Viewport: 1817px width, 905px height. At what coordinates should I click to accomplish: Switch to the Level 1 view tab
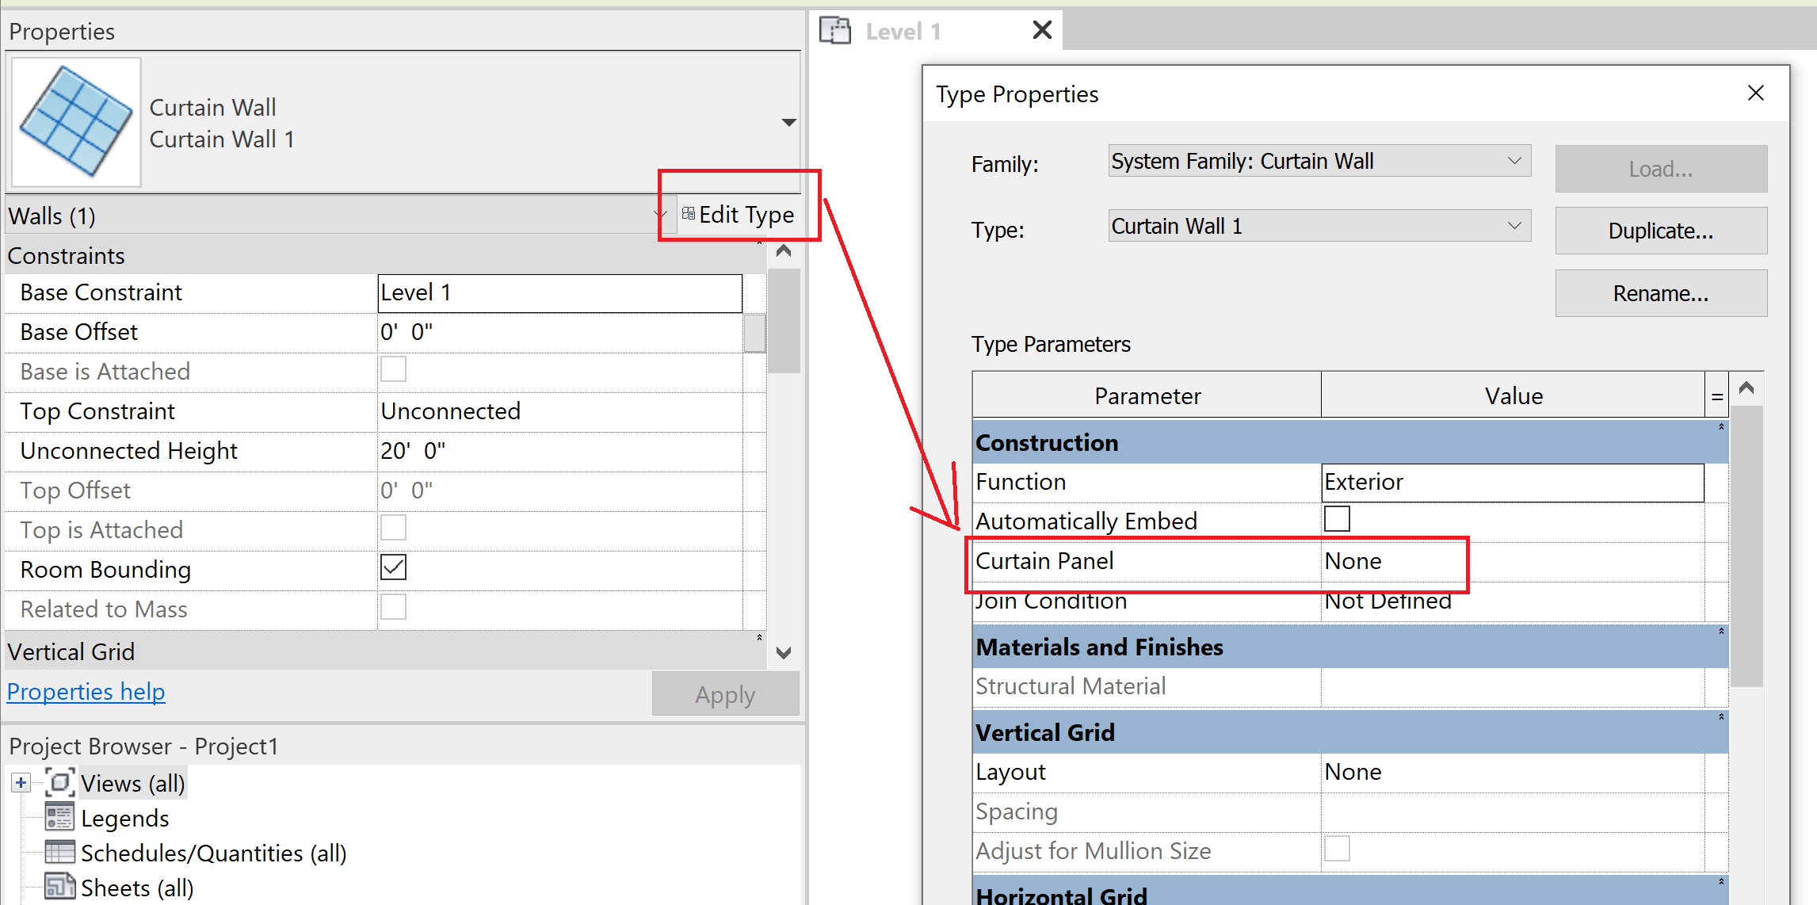(x=903, y=30)
